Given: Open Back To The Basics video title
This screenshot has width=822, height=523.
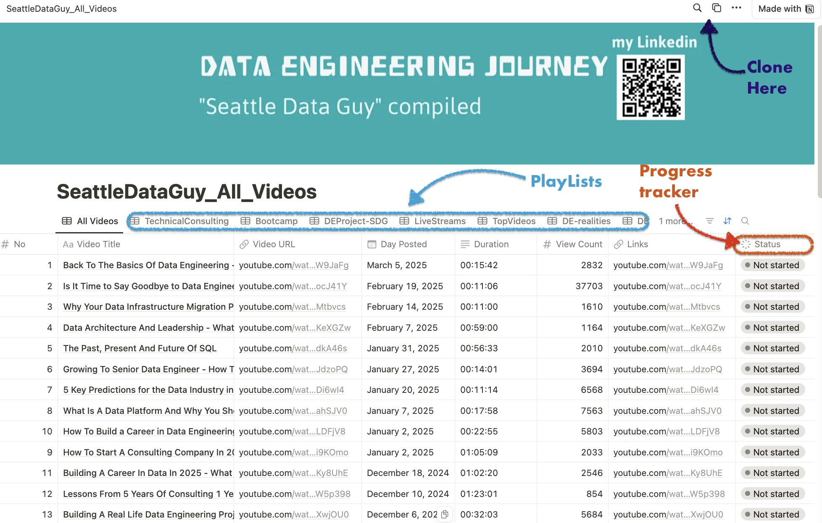Looking at the screenshot, I should [x=148, y=265].
